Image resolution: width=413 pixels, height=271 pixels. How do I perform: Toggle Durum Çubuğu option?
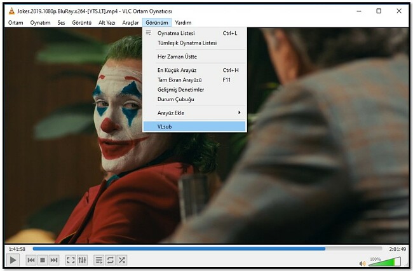coord(194,99)
